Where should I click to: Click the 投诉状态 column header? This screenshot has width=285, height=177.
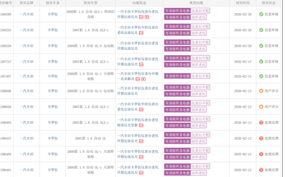click(x=269, y=3)
